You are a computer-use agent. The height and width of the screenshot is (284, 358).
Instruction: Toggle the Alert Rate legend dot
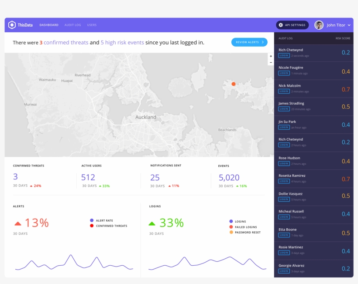coord(92,220)
